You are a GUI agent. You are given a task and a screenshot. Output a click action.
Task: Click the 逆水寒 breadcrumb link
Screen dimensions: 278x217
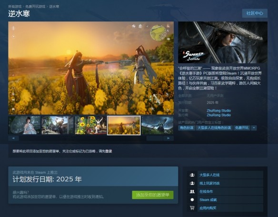(x=54, y=7)
